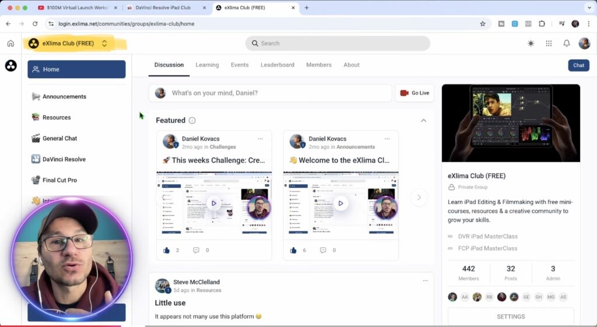The image size is (597, 327).
Task: Reload the page
Action: coord(35,23)
